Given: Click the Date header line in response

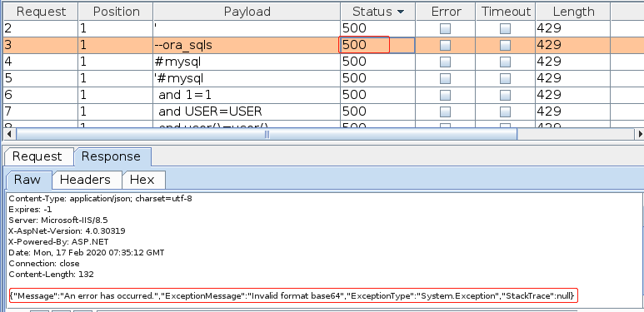Looking at the screenshot, I should (87, 253).
